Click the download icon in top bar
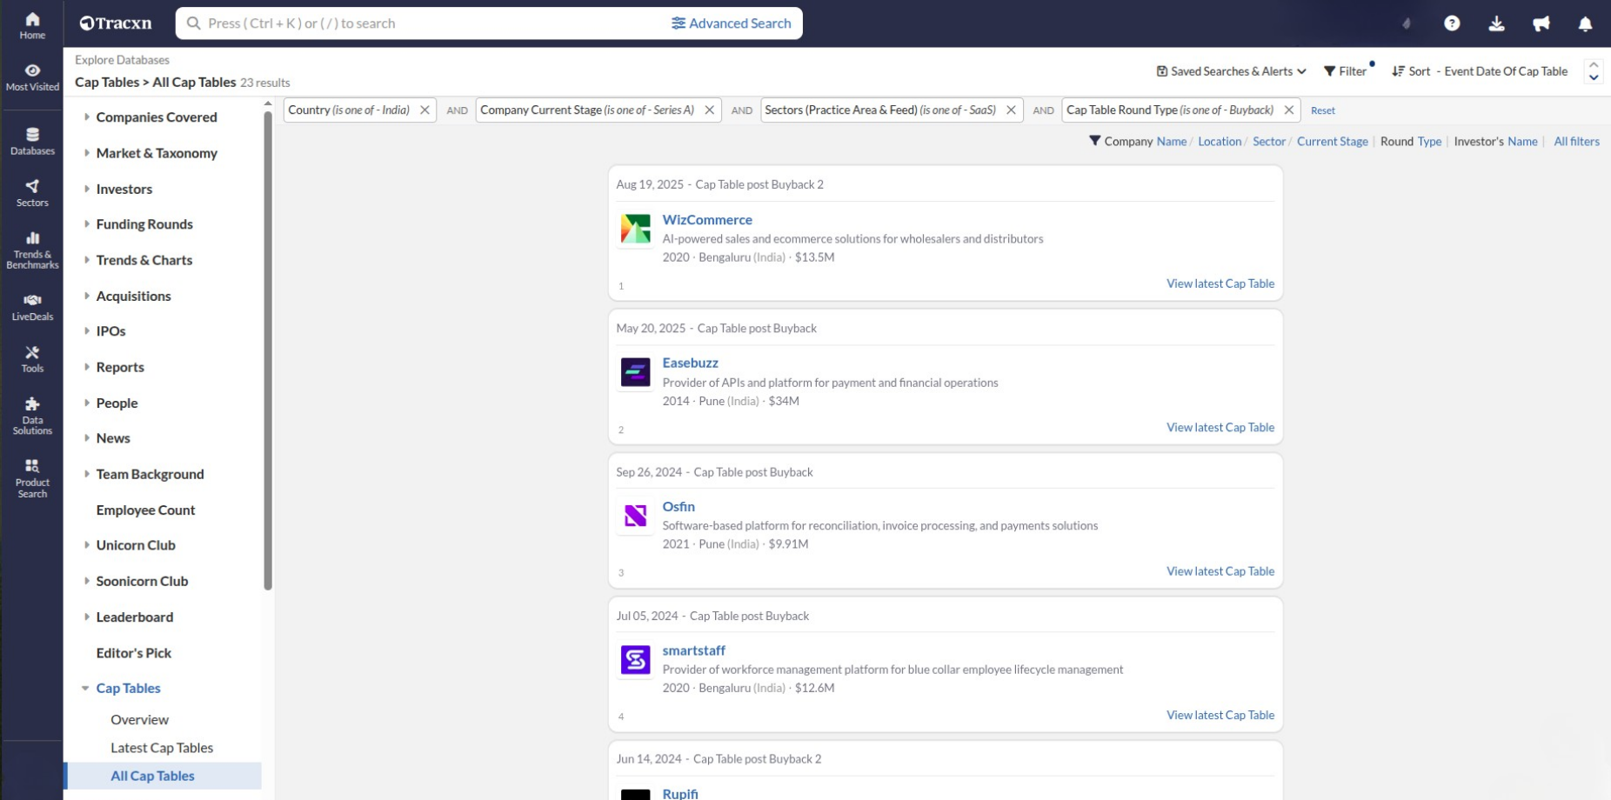The width and height of the screenshot is (1611, 800). coord(1496,23)
